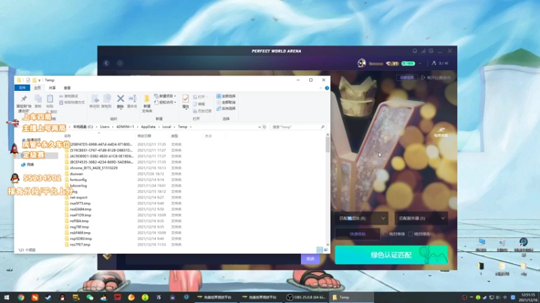Image resolution: width=540 pixels, height=303 pixels.
Task: Click the Send button in Arena chat
Action: pyautogui.click(x=310, y=259)
